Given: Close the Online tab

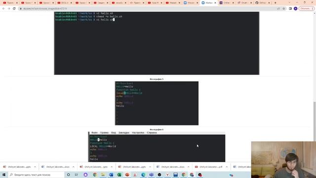Looking at the screenshot, I should coord(233,3).
